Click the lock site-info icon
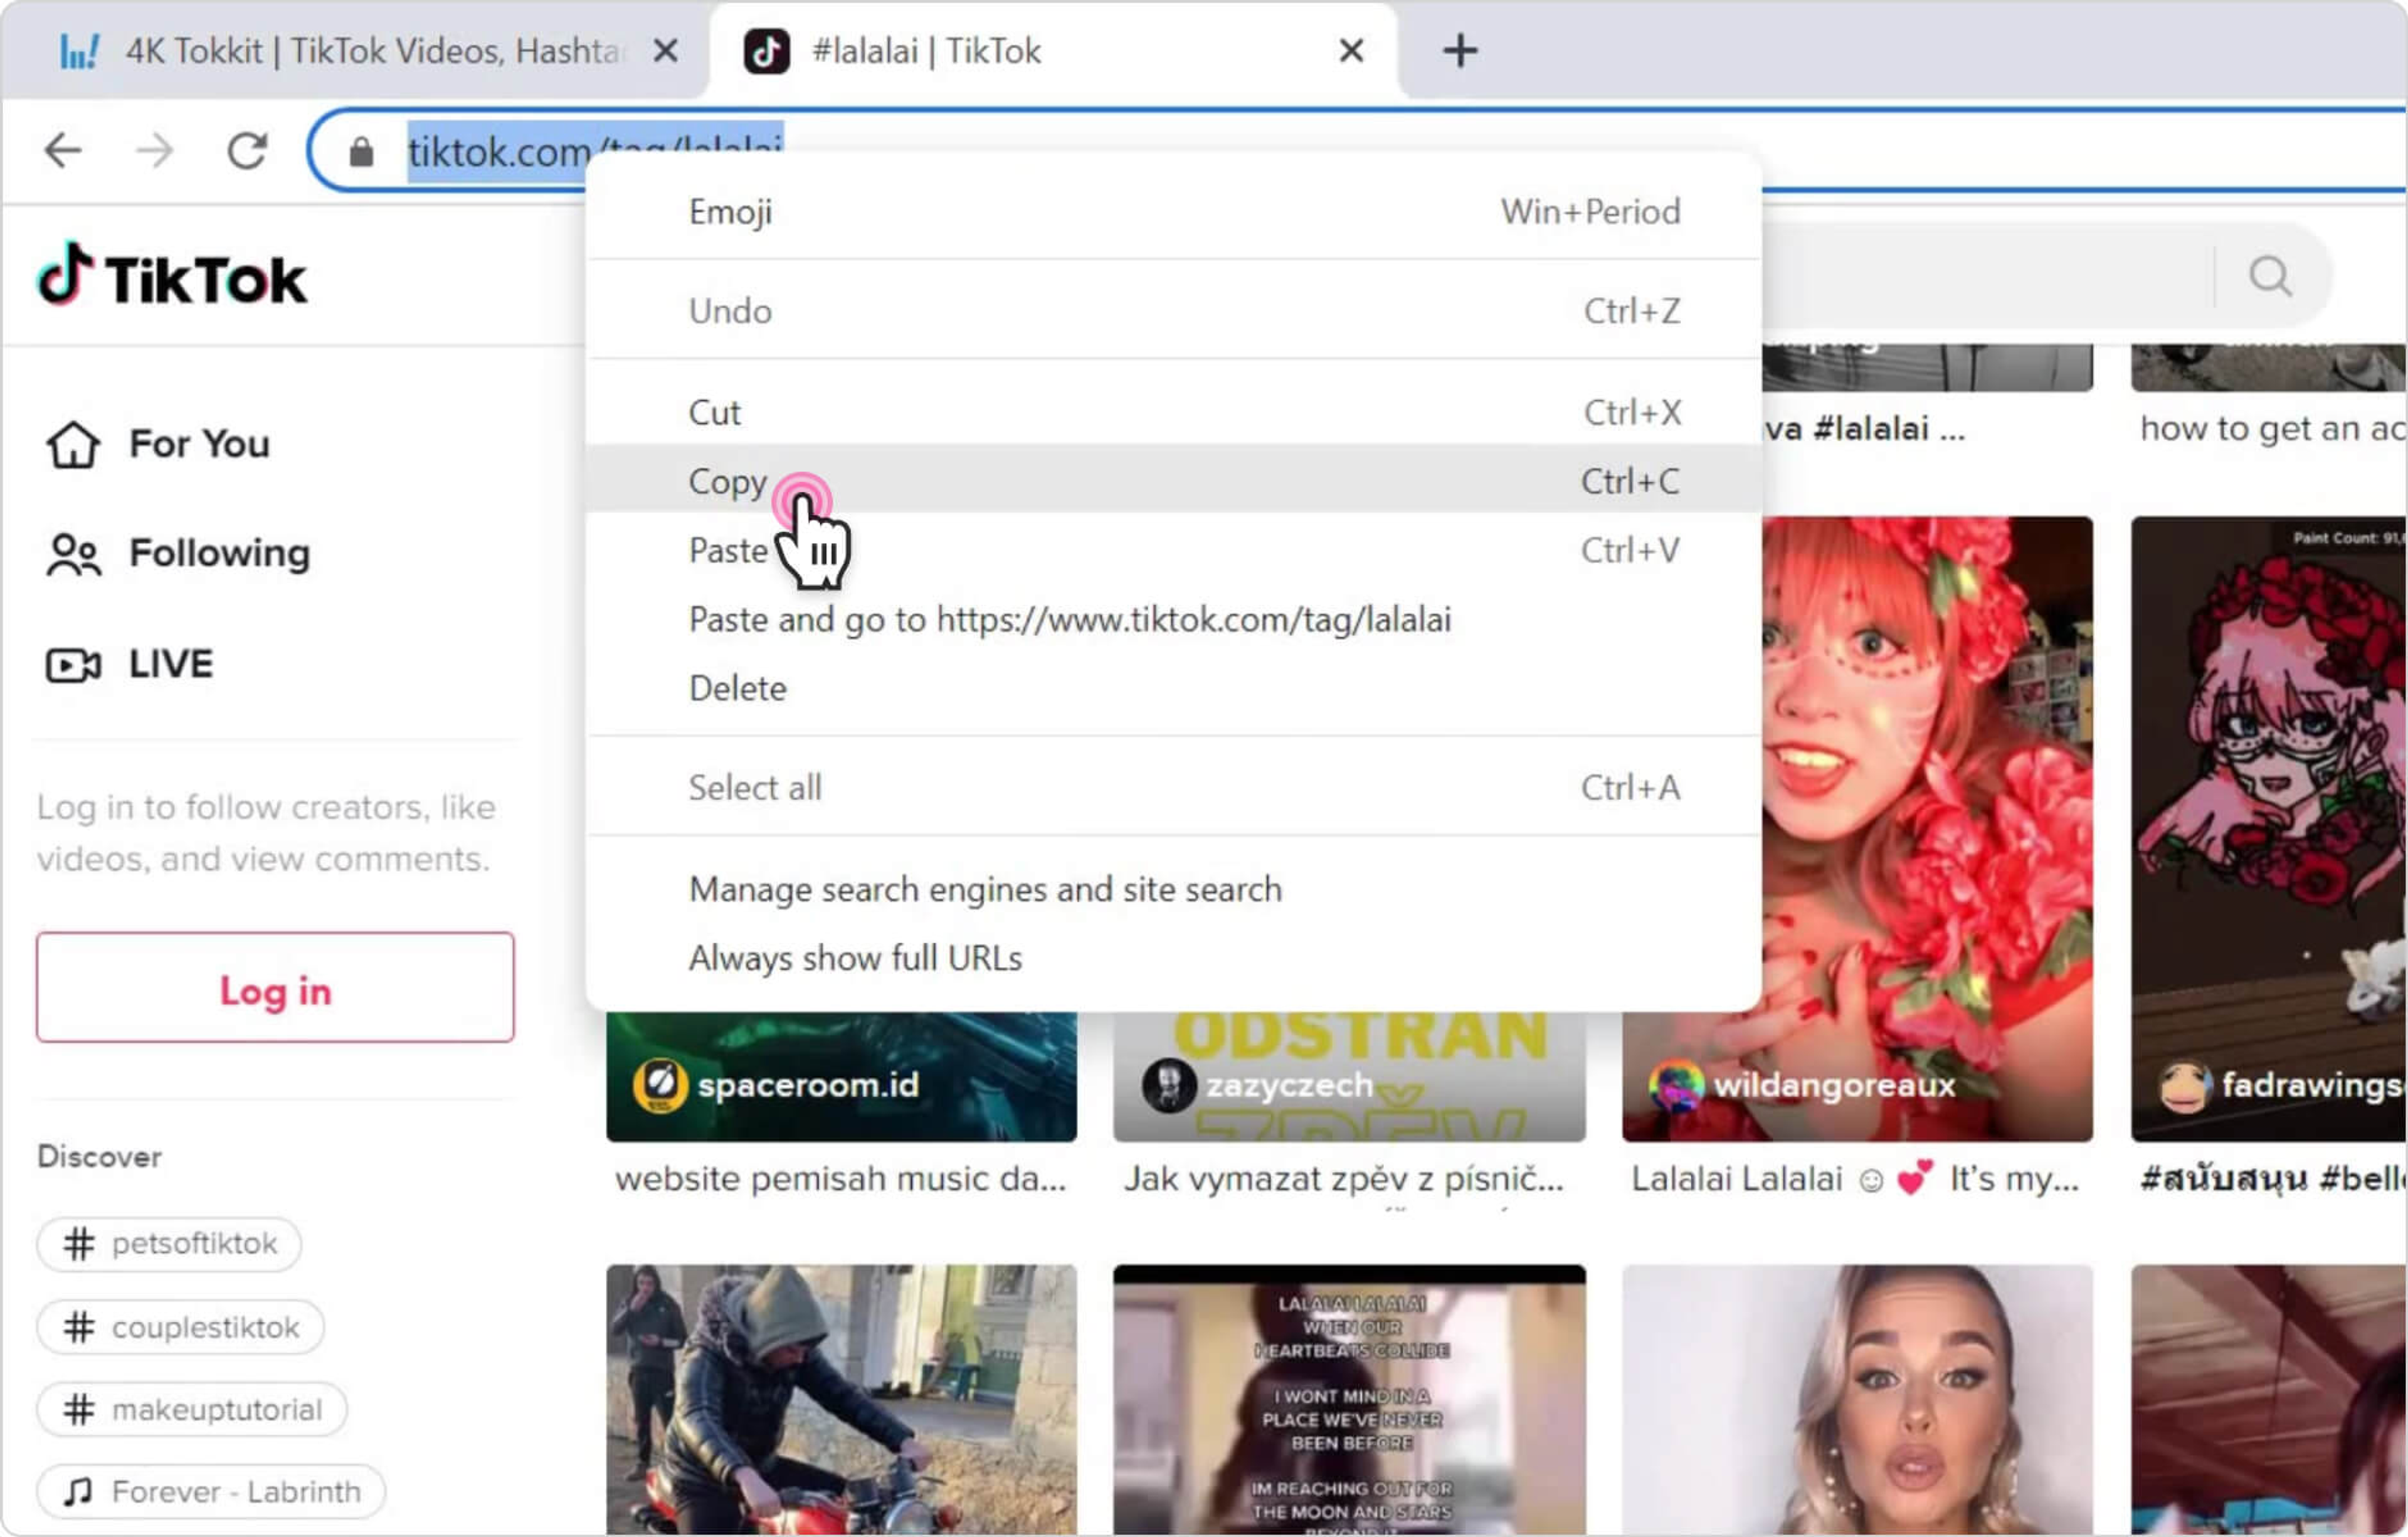Image resolution: width=2408 pixels, height=1537 pixels. coord(361,153)
